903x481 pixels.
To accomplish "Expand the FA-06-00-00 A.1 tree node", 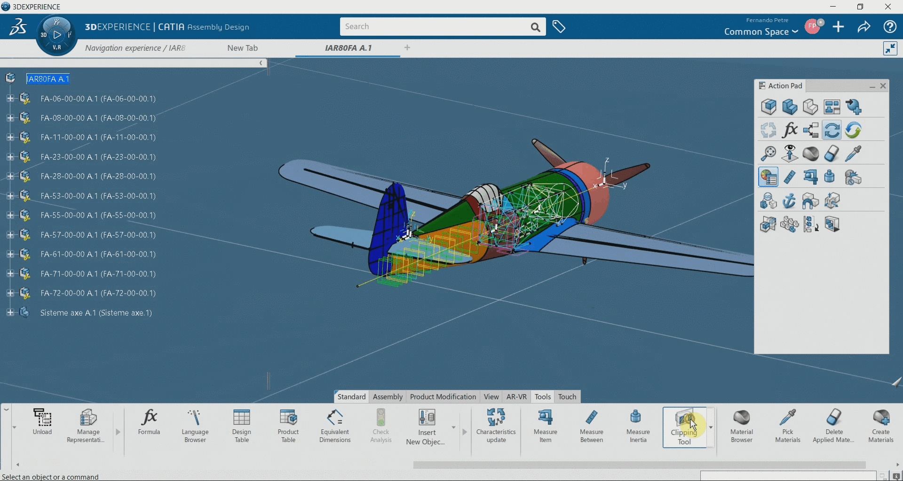I will click(x=10, y=99).
